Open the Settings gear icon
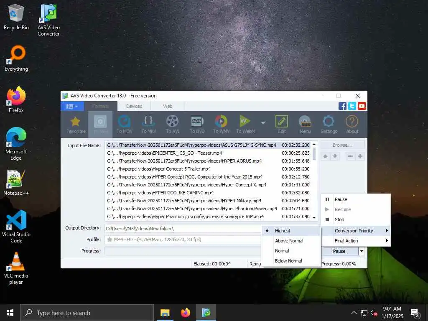The image size is (428, 321). click(329, 125)
